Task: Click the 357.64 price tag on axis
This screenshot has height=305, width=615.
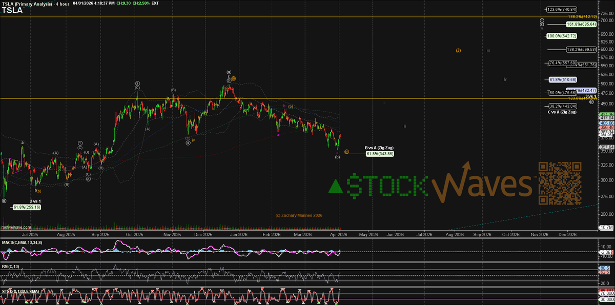Action: tap(606, 147)
